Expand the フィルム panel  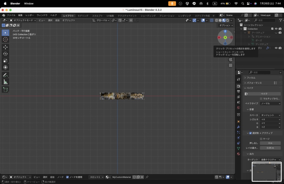[x=251, y=78]
